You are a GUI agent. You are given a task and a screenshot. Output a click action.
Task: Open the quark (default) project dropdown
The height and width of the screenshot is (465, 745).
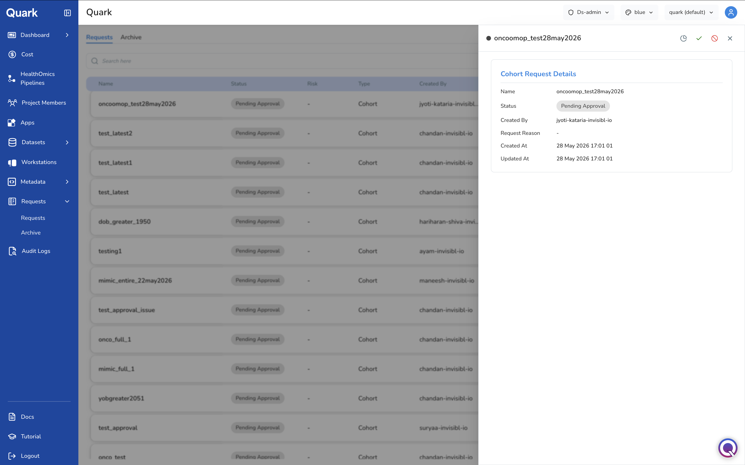pyautogui.click(x=691, y=12)
